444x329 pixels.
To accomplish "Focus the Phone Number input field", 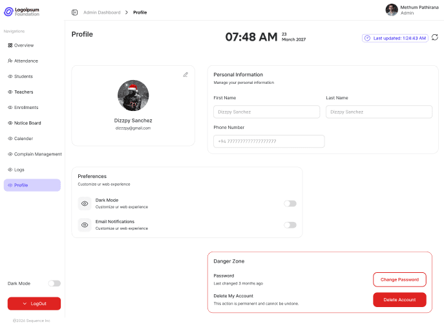I will [x=269, y=141].
